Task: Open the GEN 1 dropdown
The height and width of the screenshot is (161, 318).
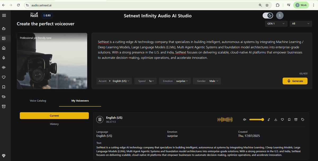Action: pos(276,24)
